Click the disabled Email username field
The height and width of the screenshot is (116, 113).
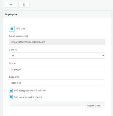(x=57, y=42)
